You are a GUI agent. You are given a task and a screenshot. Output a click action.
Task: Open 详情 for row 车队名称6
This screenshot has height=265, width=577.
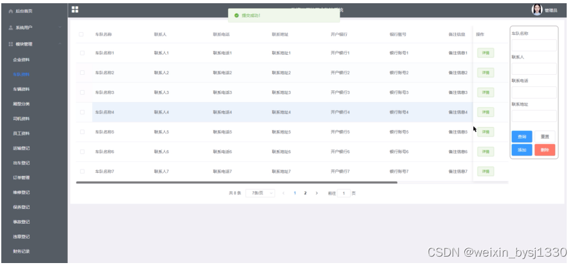pos(485,152)
